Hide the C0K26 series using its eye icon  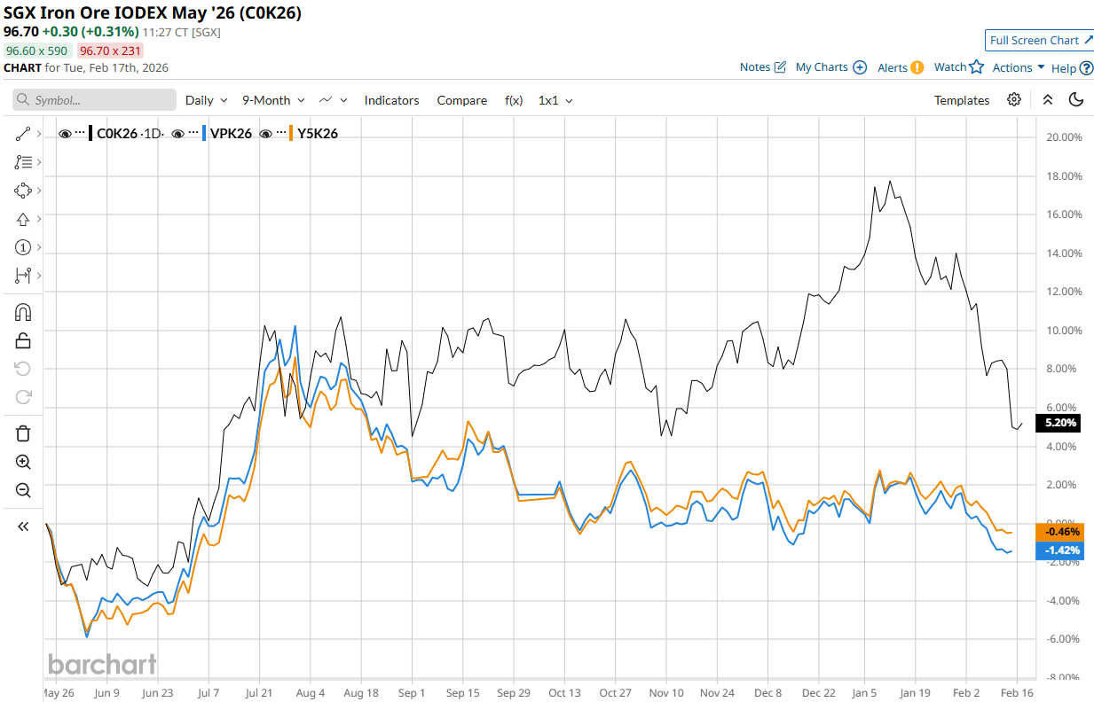64,134
